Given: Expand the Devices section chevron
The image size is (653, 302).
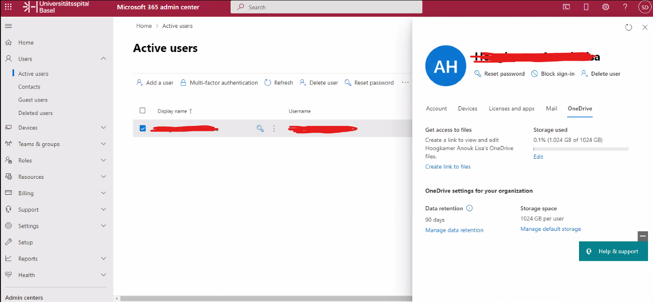Looking at the screenshot, I should (x=104, y=128).
